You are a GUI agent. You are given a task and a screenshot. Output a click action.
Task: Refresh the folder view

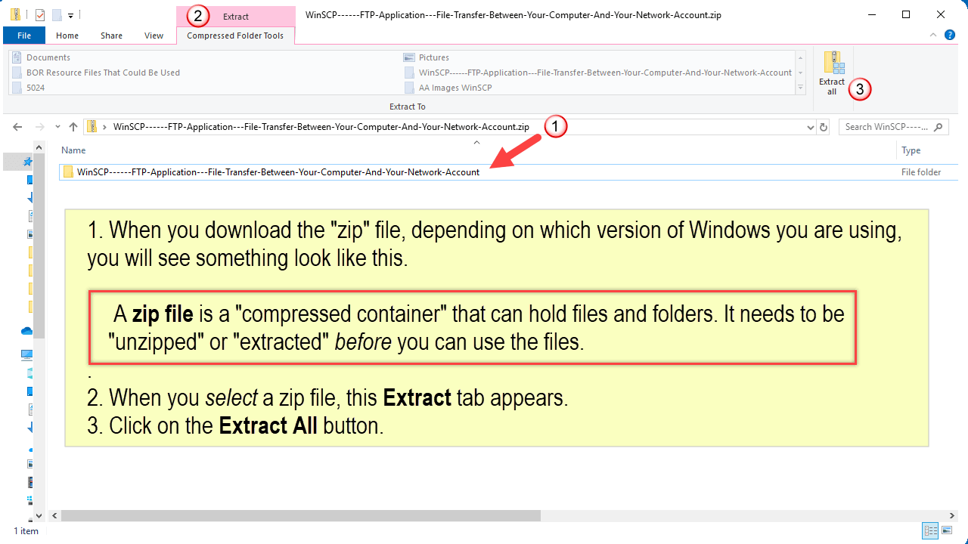tap(824, 127)
